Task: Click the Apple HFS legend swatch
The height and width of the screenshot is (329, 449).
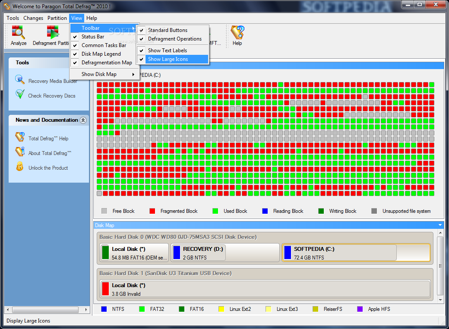Action: pyautogui.click(x=360, y=309)
